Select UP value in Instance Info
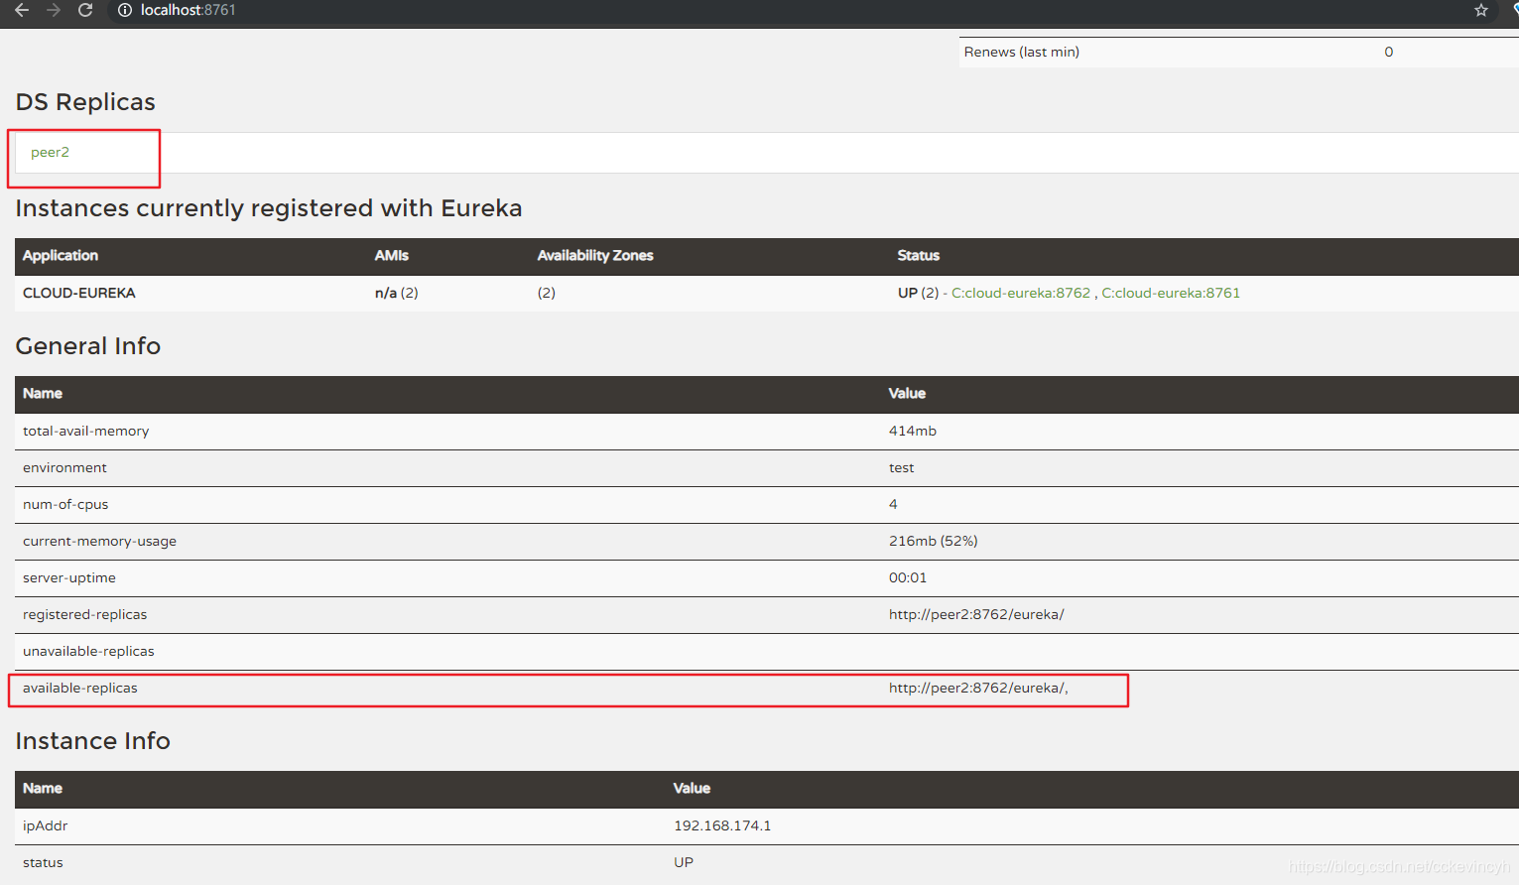Screen dimensions: 1519x885 pos(684,862)
